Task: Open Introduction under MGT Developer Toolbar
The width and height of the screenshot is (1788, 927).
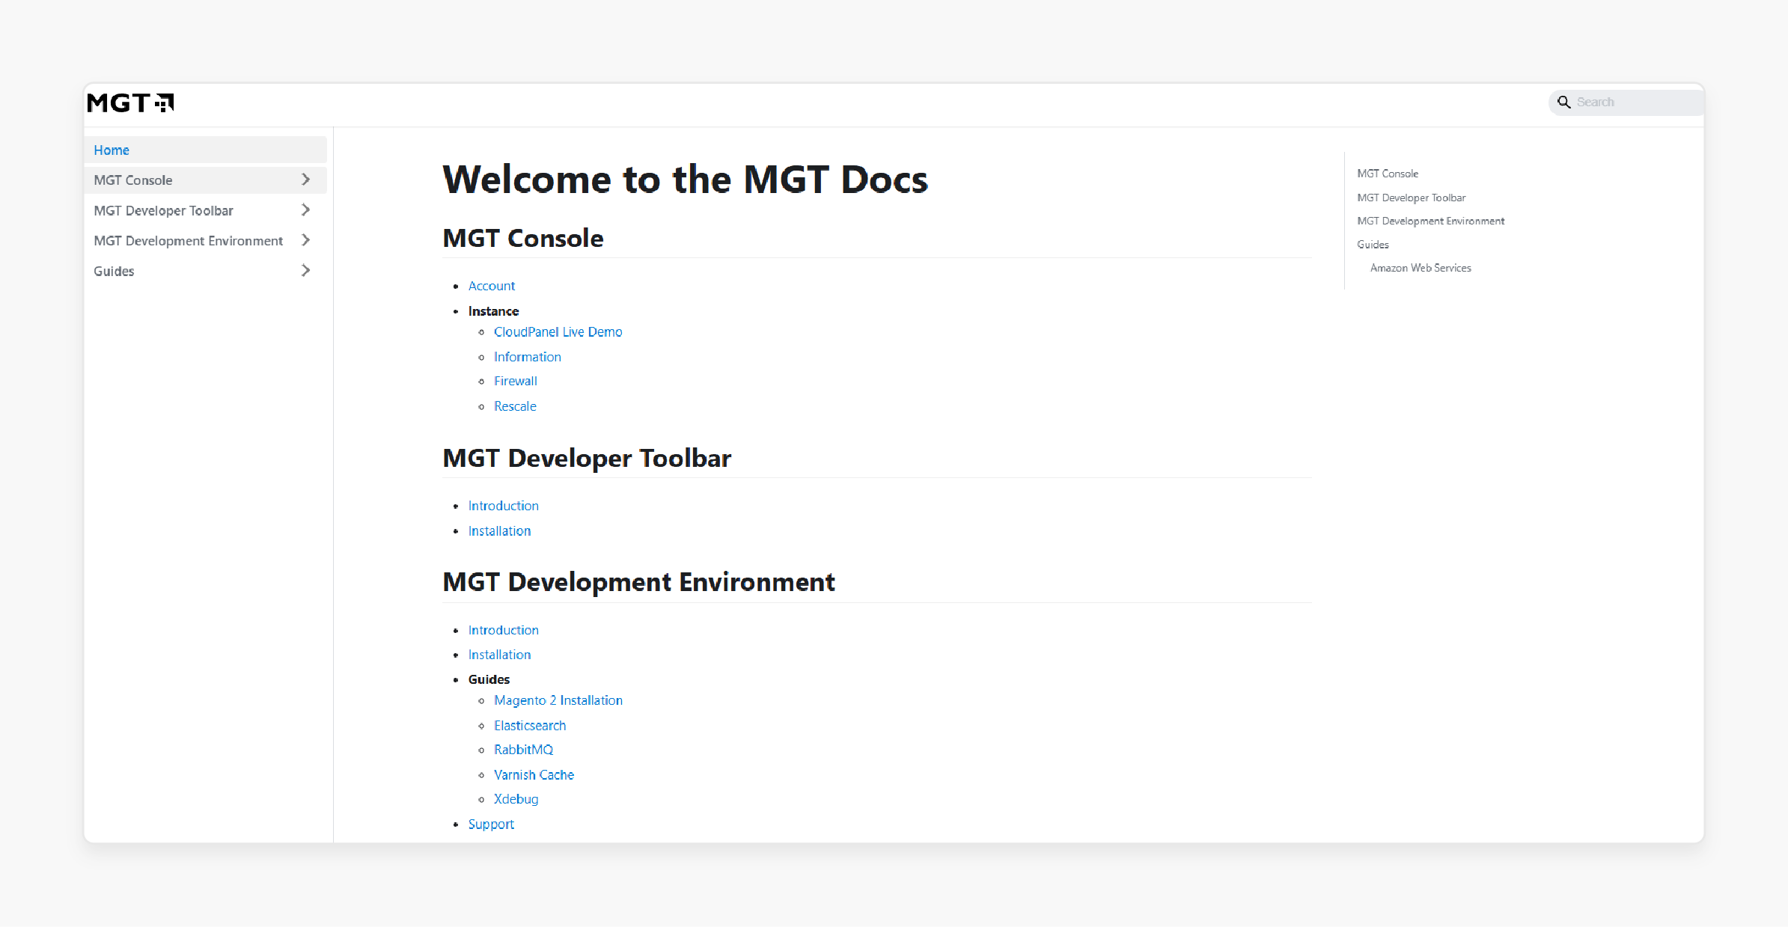Action: (x=503, y=506)
